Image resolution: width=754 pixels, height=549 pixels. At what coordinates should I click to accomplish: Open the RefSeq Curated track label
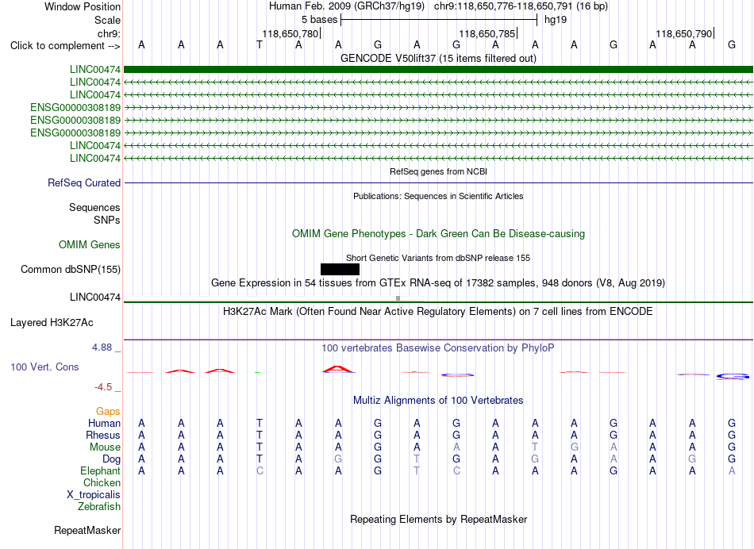tap(84, 182)
